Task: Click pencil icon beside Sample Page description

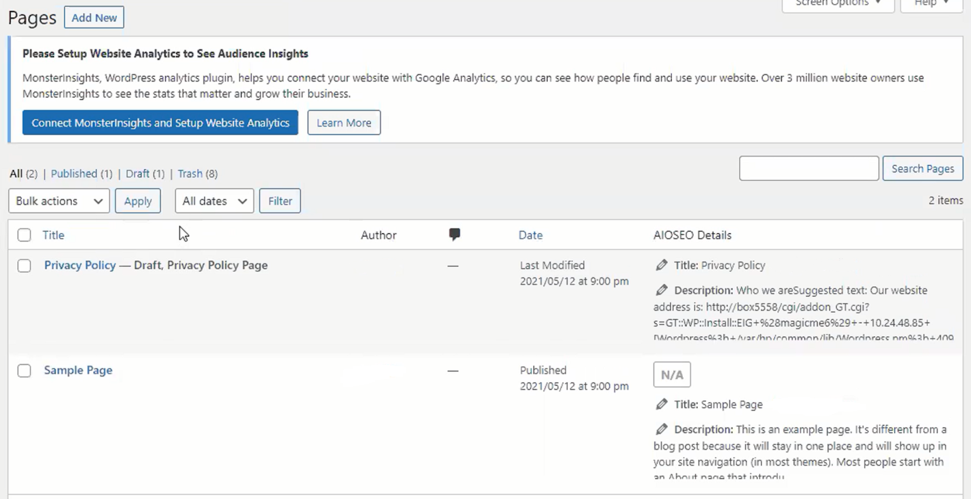Action: click(x=661, y=429)
